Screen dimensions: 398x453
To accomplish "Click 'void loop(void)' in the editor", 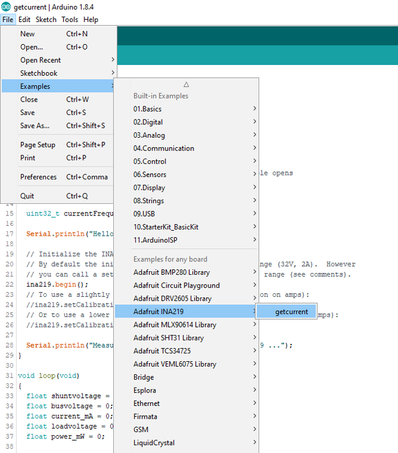I will coord(48,376).
